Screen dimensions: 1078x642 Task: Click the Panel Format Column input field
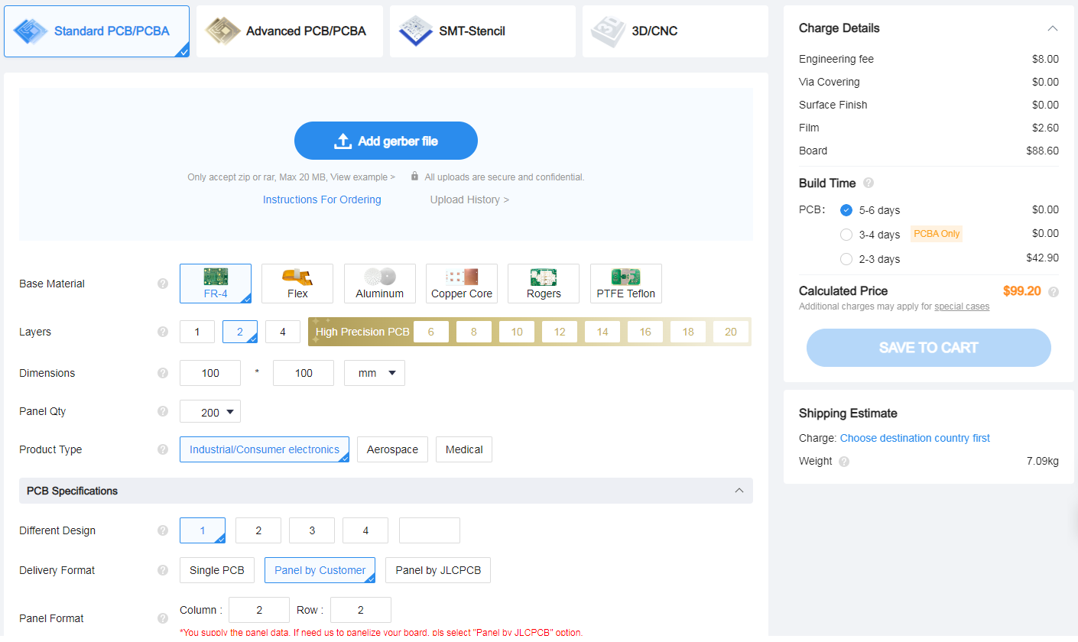click(259, 610)
